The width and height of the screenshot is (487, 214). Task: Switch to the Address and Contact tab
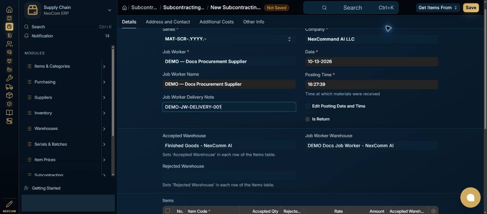pos(168,22)
